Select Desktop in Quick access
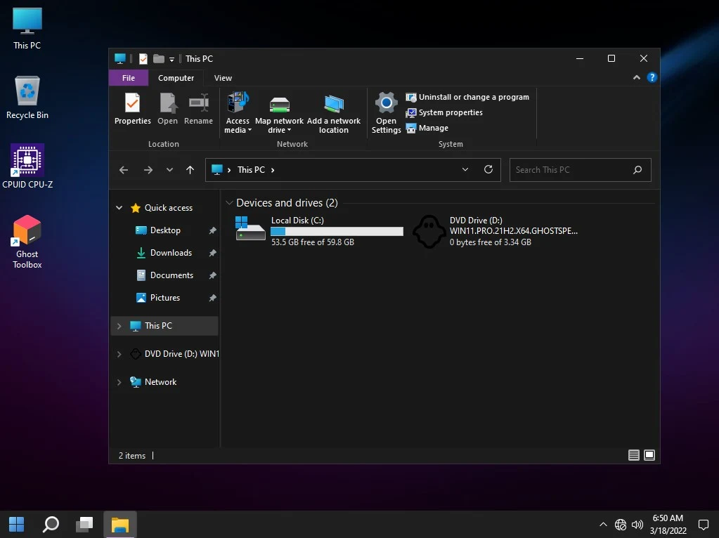This screenshot has height=538, width=719. (165, 230)
